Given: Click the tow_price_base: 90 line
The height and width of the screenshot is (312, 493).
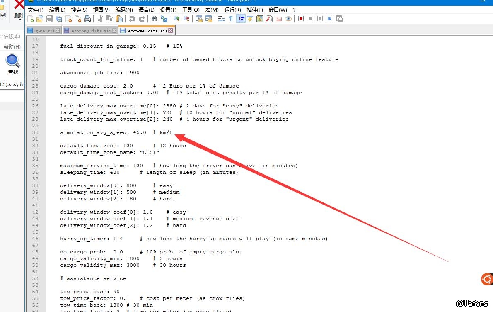Looking at the screenshot, I should click(89, 292).
